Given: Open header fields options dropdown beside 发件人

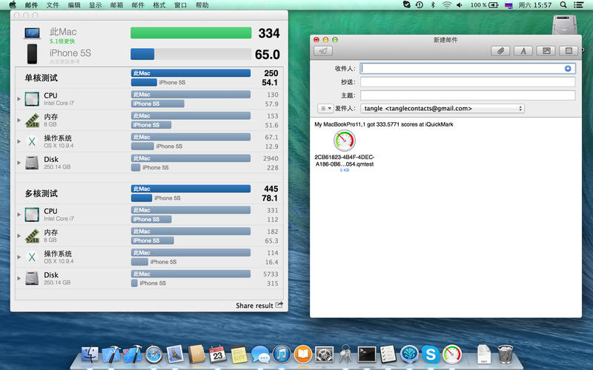Looking at the screenshot, I should [x=325, y=108].
